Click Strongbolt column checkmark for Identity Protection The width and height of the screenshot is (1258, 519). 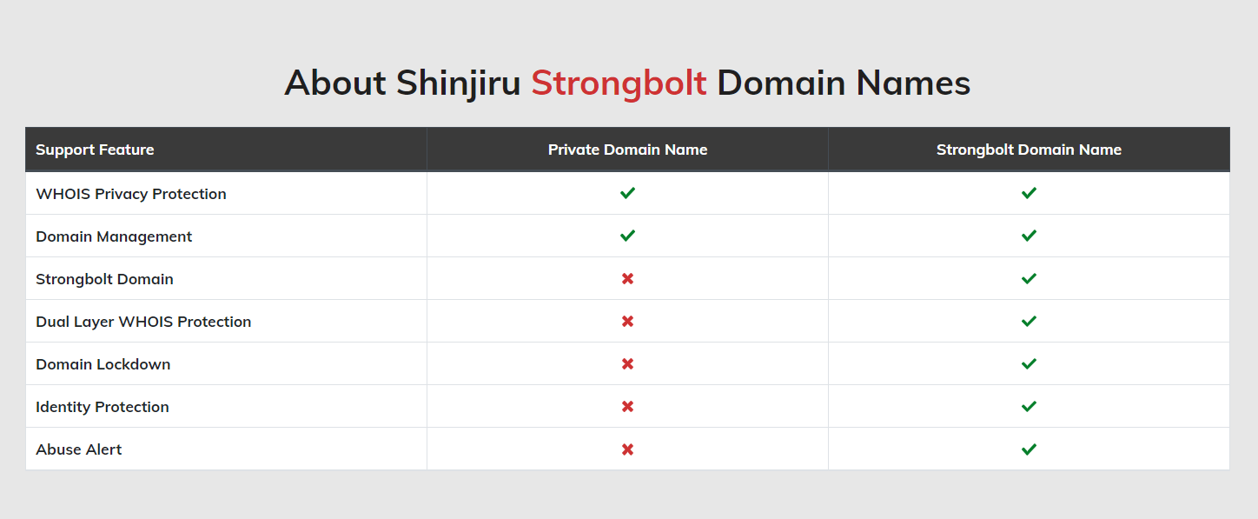coord(1029,407)
